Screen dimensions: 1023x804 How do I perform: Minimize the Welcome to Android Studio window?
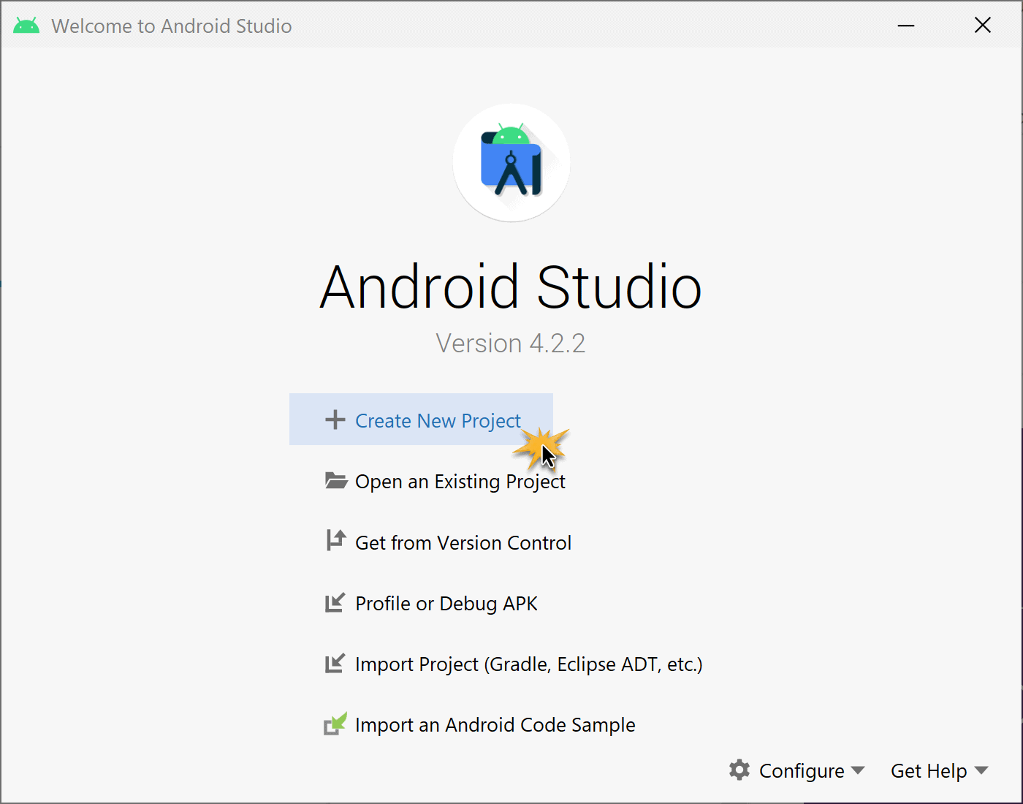tap(906, 26)
